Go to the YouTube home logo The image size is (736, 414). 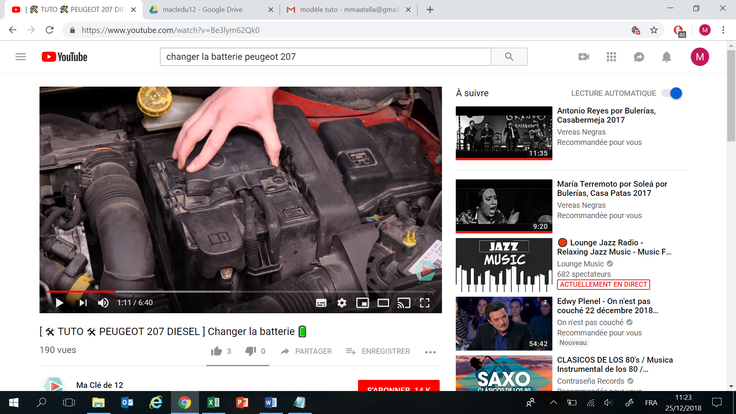pyautogui.click(x=64, y=57)
